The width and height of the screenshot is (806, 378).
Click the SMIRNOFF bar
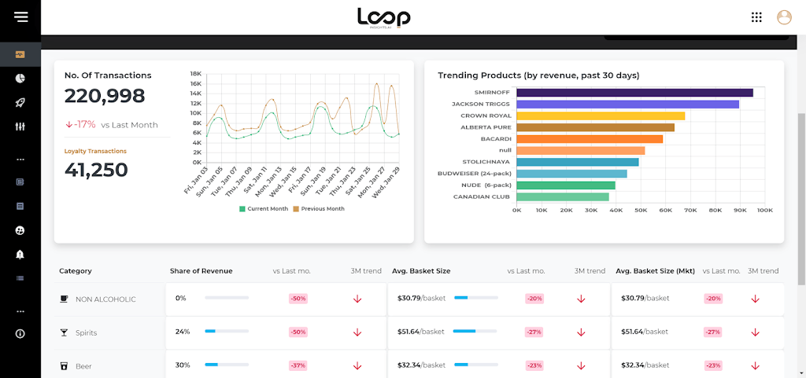[x=635, y=93]
